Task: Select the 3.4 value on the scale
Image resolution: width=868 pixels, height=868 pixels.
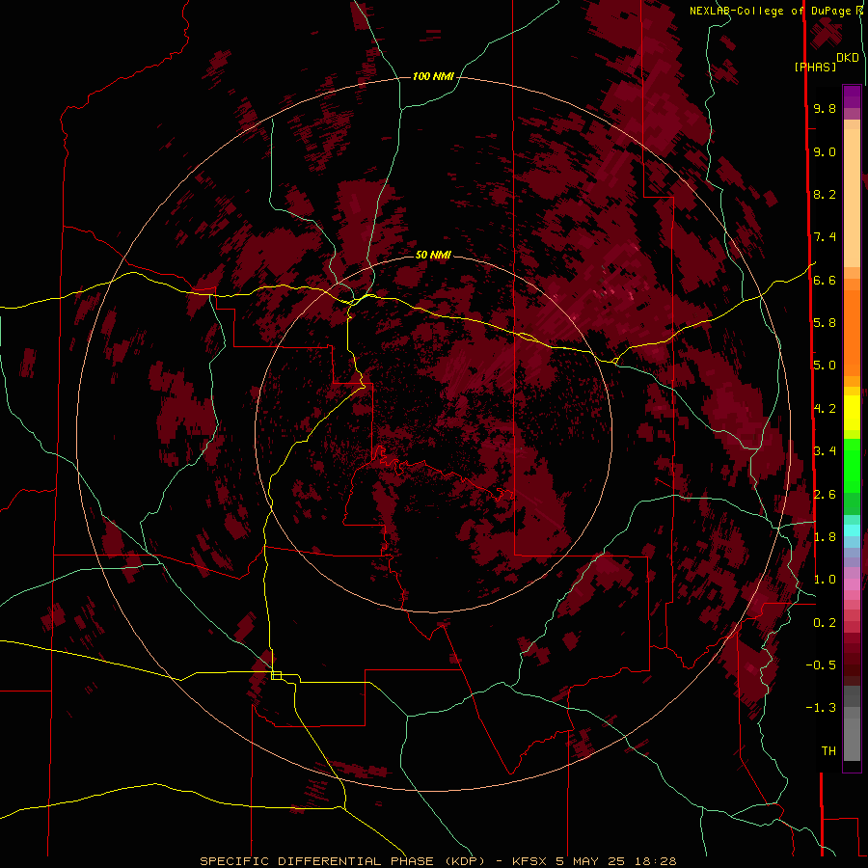Action: pos(825,451)
